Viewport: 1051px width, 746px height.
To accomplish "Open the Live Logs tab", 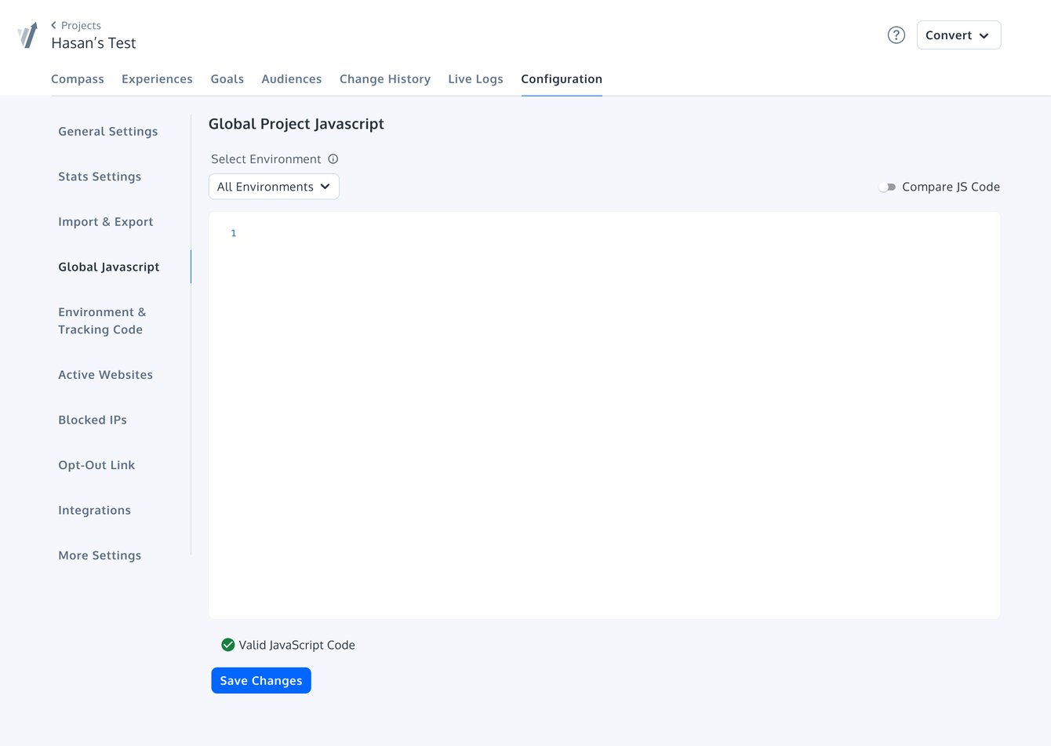I will coord(475,79).
